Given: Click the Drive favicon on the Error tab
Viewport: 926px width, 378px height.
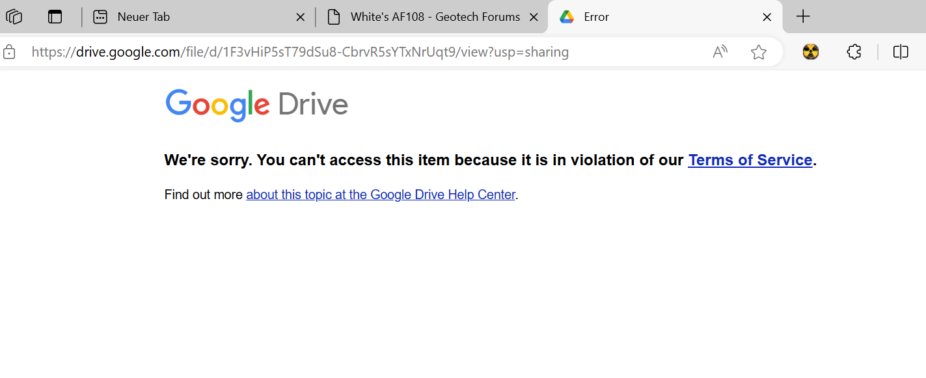Looking at the screenshot, I should pyautogui.click(x=567, y=17).
